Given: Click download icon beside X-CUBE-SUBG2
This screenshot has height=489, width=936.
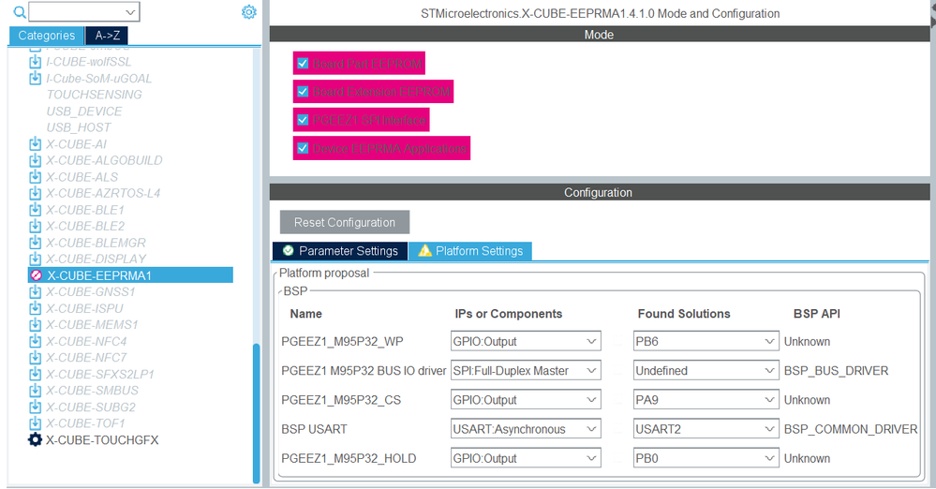Looking at the screenshot, I should point(36,407).
